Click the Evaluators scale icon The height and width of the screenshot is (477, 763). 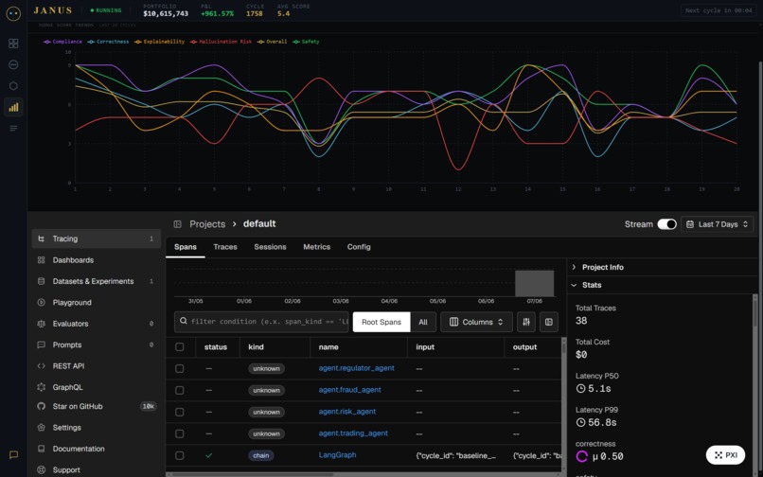(42, 323)
